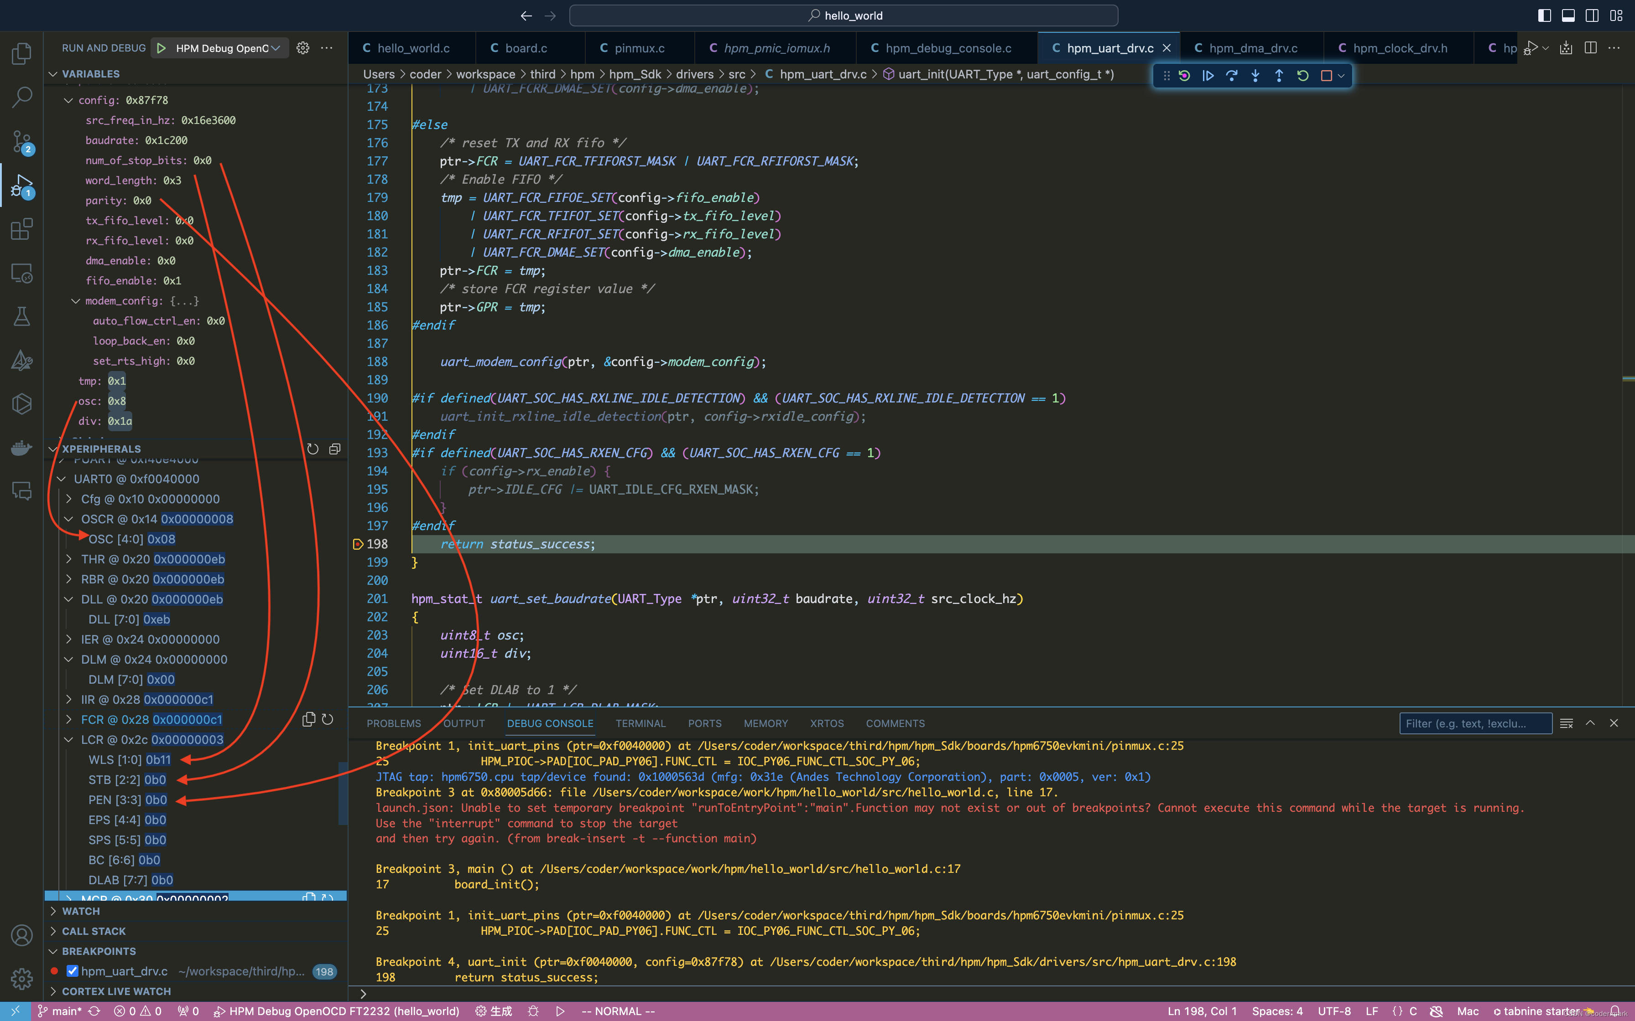This screenshot has width=1635, height=1021.
Task: Collapse all in XPERIPHERALS panel
Action: [x=334, y=449]
